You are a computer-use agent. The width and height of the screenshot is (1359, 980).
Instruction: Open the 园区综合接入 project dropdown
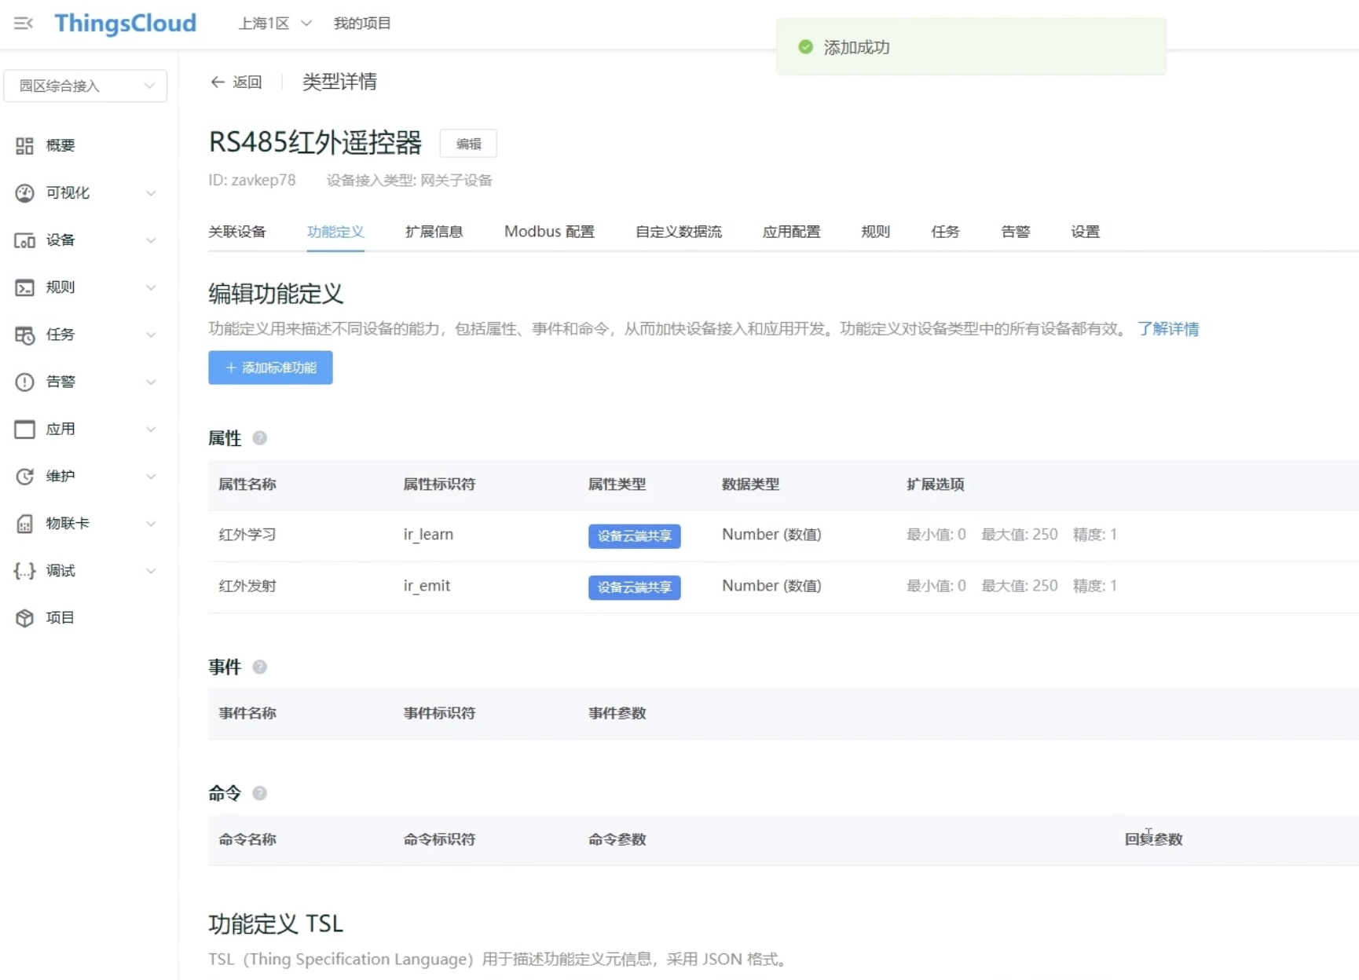85,86
